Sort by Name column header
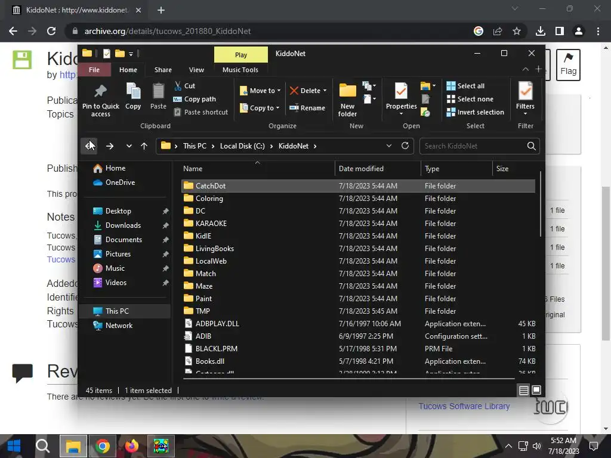Viewport: 611px width, 458px height. point(258,169)
